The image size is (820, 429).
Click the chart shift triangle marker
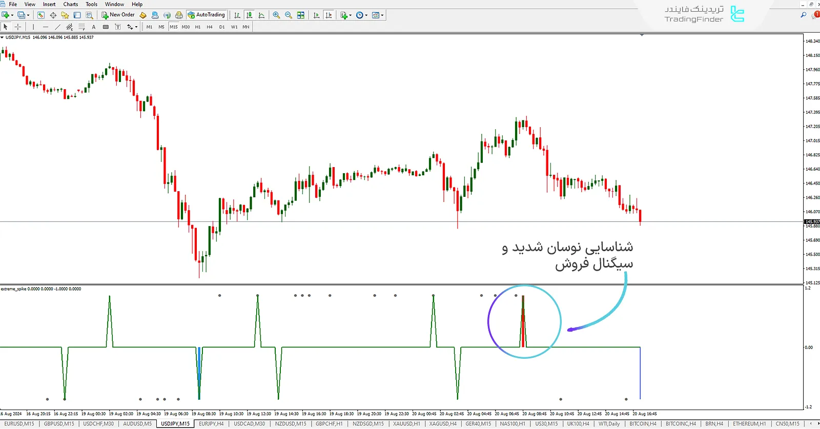coord(642,35)
